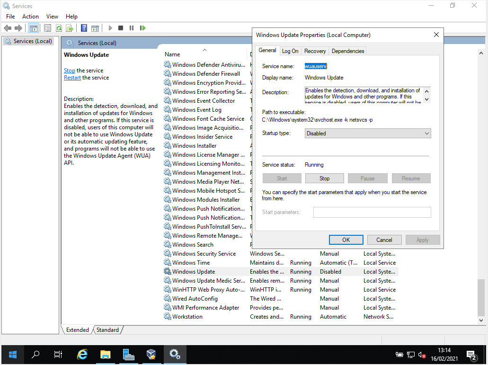Click the Stop Service square icon
The image size is (488, 365).
121,28
